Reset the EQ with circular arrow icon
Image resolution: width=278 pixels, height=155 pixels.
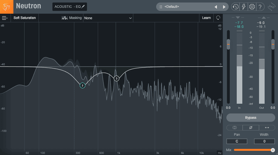tap(218, 18)
